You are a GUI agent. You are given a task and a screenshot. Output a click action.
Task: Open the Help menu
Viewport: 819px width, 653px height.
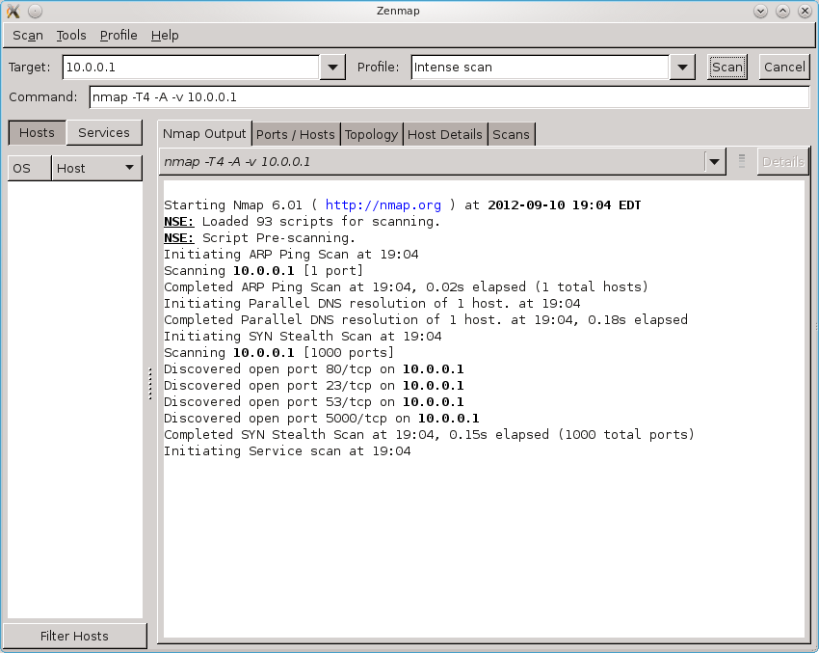pos(165,35)
